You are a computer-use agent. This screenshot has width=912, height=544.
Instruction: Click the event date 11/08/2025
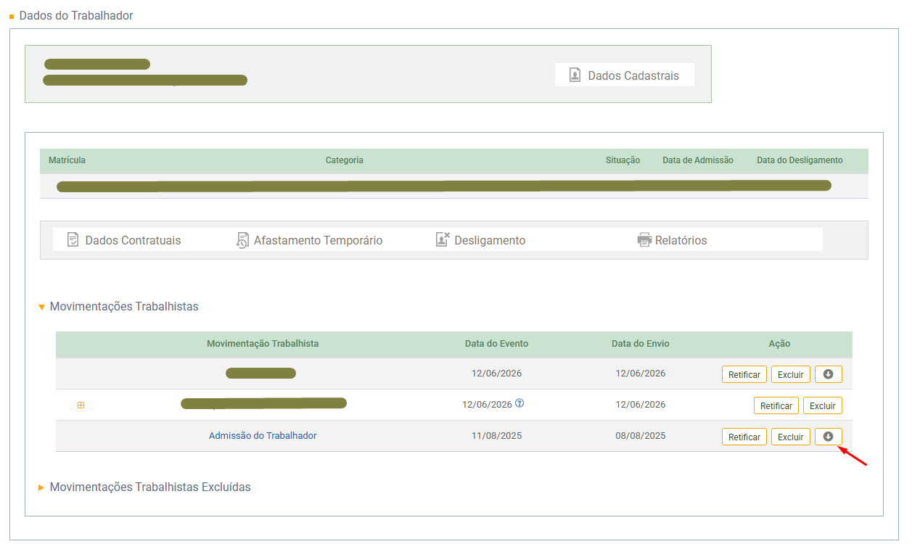(496, 436)
